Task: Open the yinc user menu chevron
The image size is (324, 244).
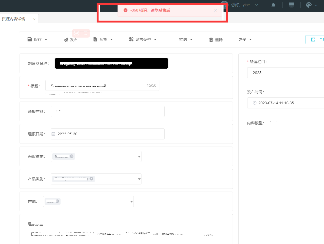Action: pos(257,5)
